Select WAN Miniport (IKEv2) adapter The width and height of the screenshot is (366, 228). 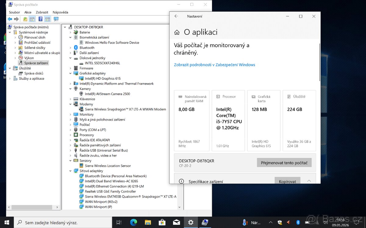pyautogui.click(x=101, y=202)
